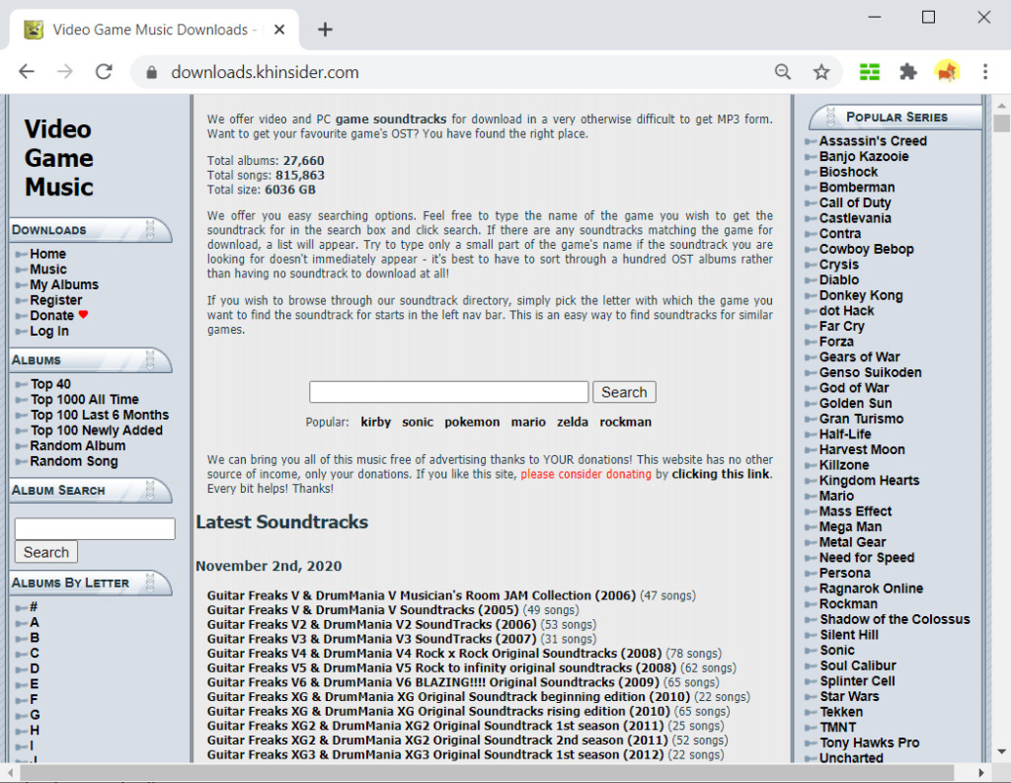The image size is (1011, 783).
Task: Open the Metal Gear series link
Action: pyautogui.click(x=852, y=542)
